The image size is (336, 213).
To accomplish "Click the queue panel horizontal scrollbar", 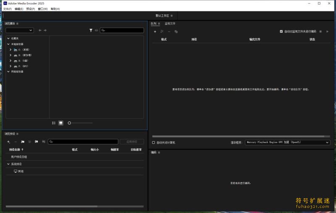I will [238, 136].
